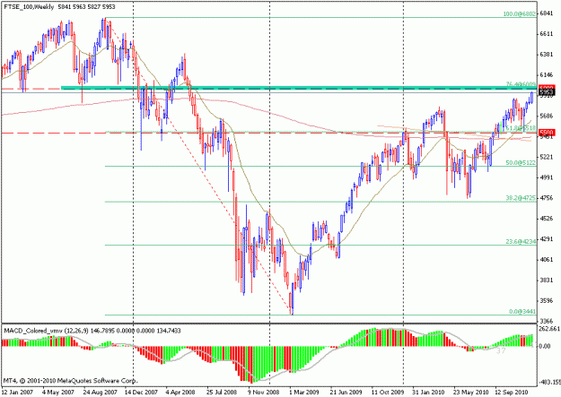Click the 12 Sep 2010 date label
Screen dimensions: 561x397
pyautogui.click(x=512, y=392)
